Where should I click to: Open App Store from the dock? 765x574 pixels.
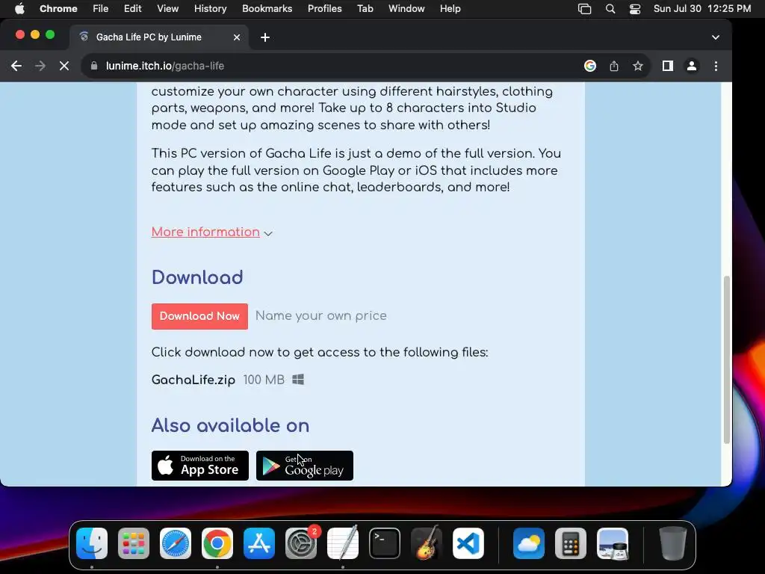point(259,543)
